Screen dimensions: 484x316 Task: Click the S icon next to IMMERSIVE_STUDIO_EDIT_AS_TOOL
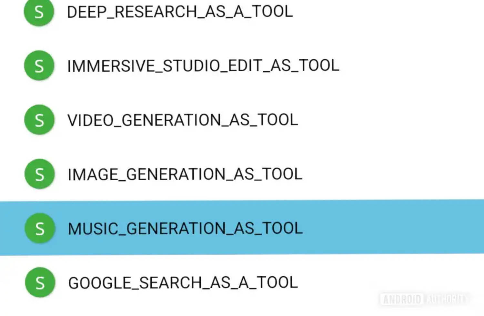coord(39,66)
